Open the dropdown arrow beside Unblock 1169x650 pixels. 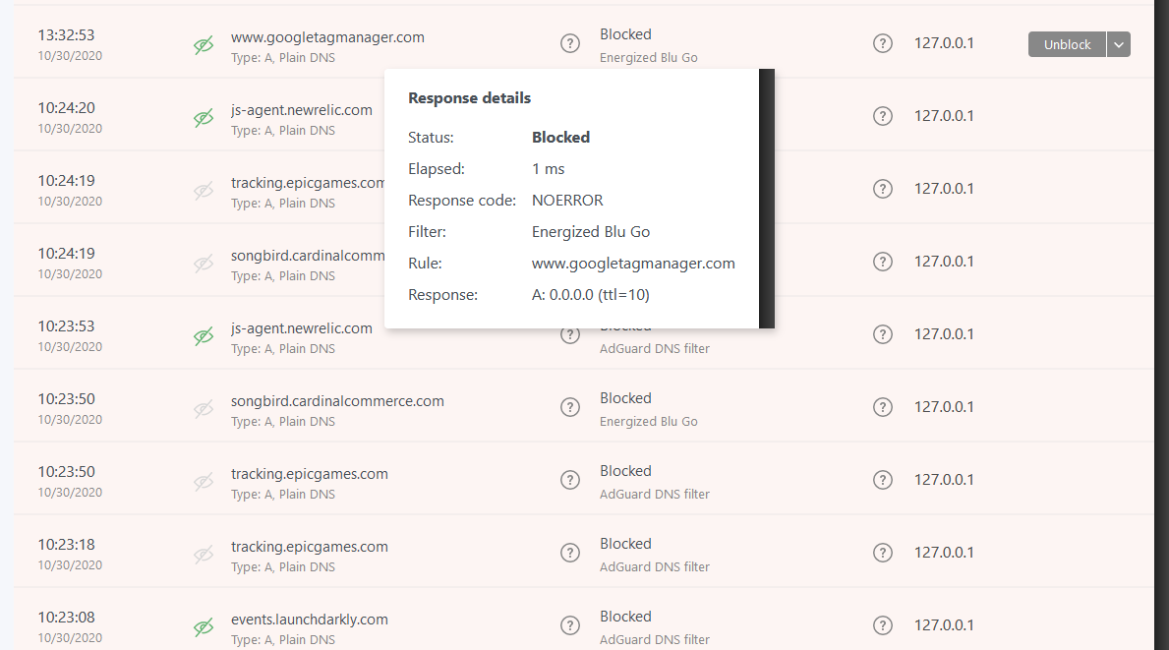click(x=1119, y=44)
